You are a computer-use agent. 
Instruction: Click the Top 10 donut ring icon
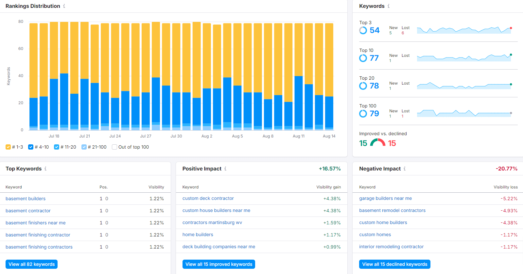(363, 58)
